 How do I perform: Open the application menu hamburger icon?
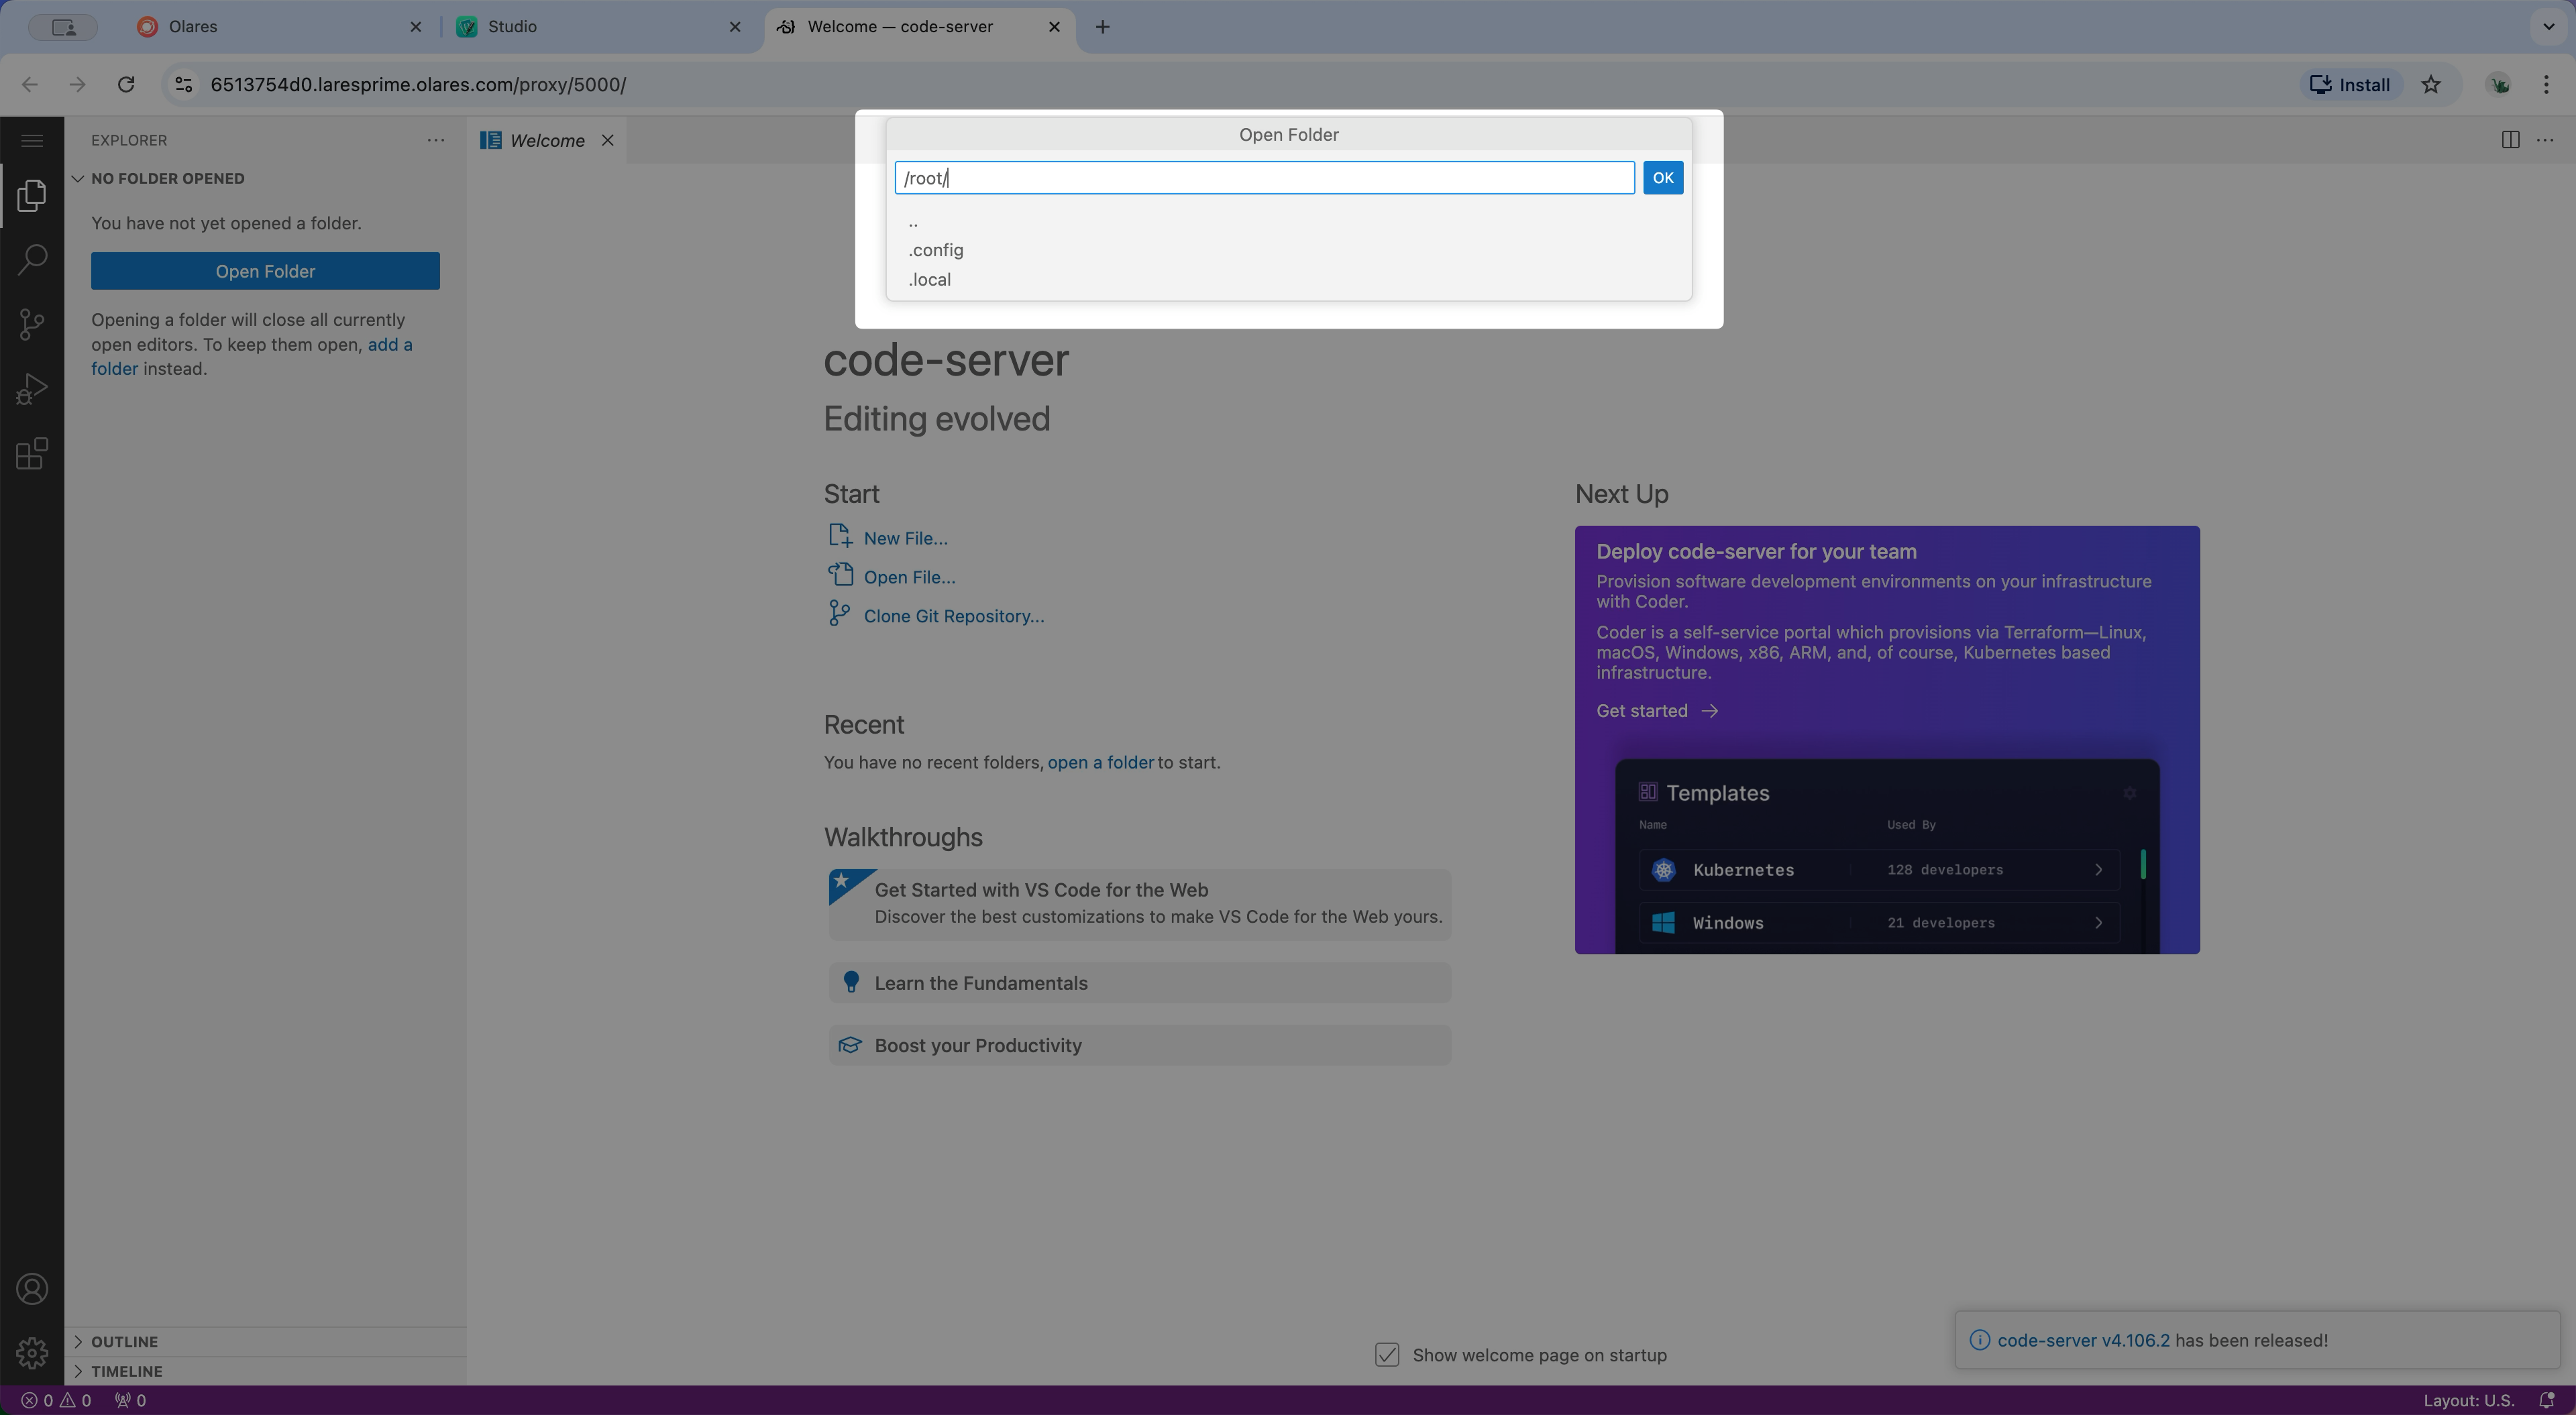tap(31, 140)
